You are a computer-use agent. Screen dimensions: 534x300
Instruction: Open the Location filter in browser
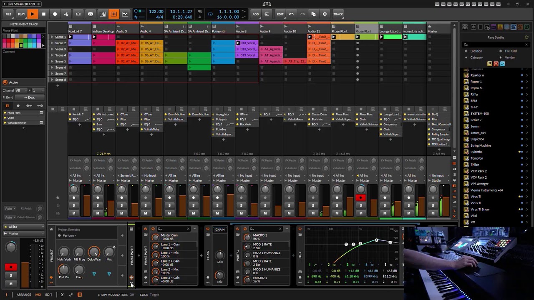[x=476, y=51]
